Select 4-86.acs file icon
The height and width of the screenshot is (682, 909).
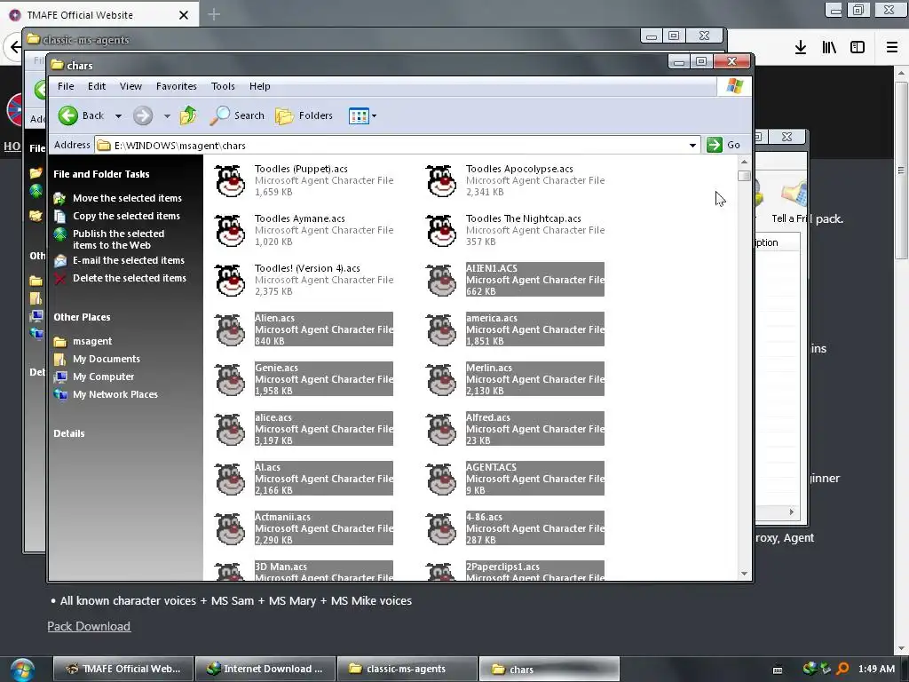pyautogui.click(x=441, y=529)
